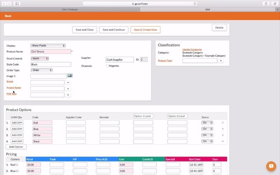This screenshot has width=280, height=175.
Task: Remove the Blue option row with X
Action: 223,129
